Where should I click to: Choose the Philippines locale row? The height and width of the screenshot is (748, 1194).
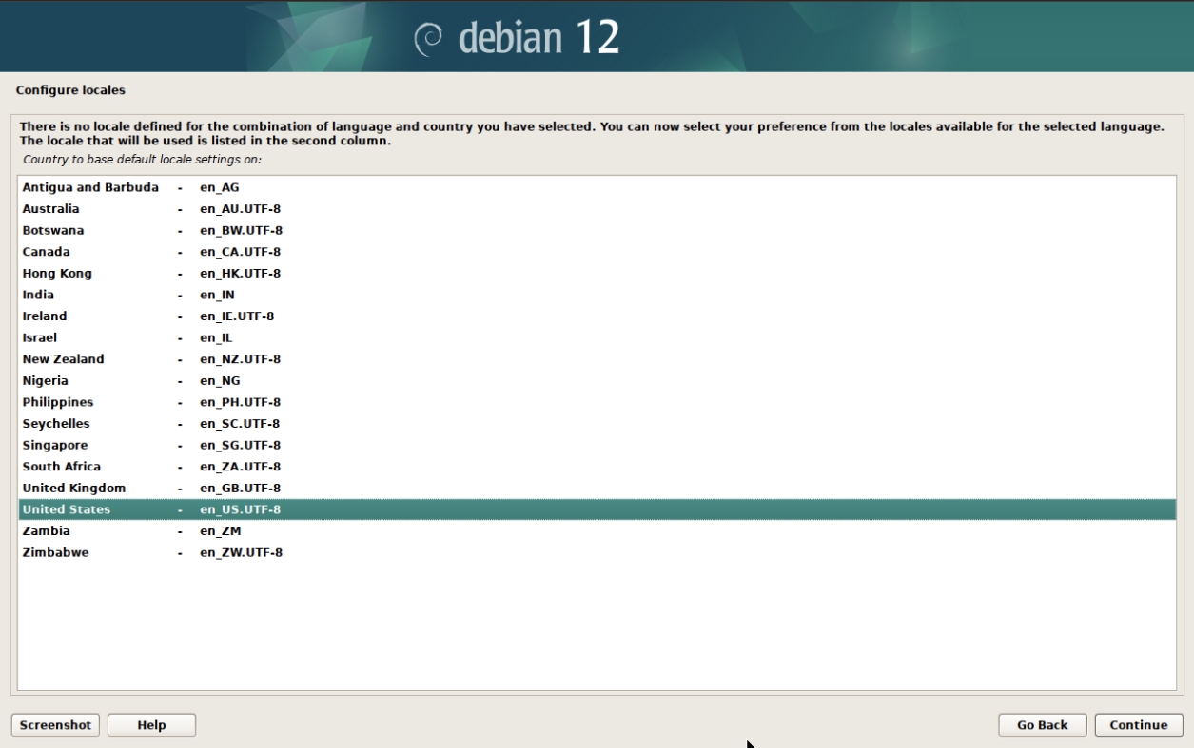597,402
